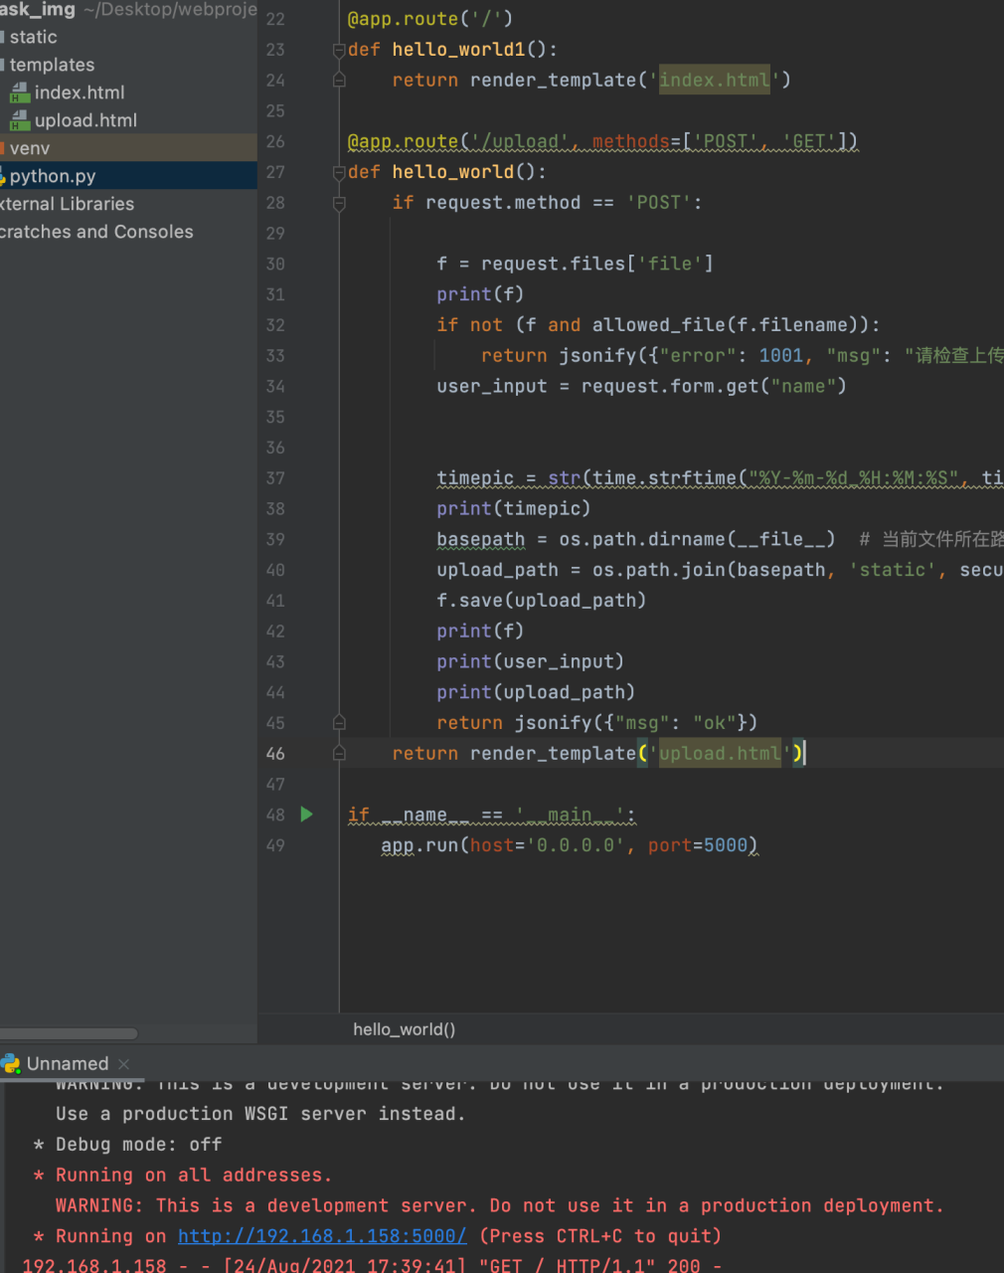This screenshot has height=1273, width=1004.
Task: Click the green run arrow in the gutter
Action: pos(306,815)
